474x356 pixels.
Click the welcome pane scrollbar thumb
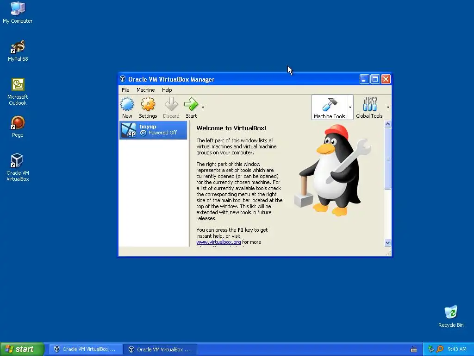point(387,159)
